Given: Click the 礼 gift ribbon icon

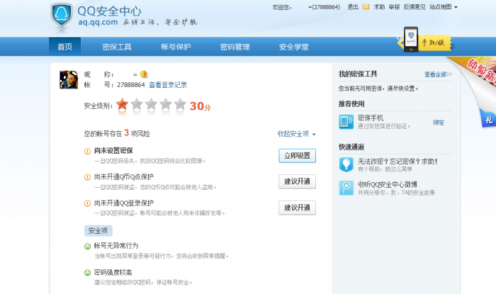Looking at the screenshot, I should (x=488, y=119).
